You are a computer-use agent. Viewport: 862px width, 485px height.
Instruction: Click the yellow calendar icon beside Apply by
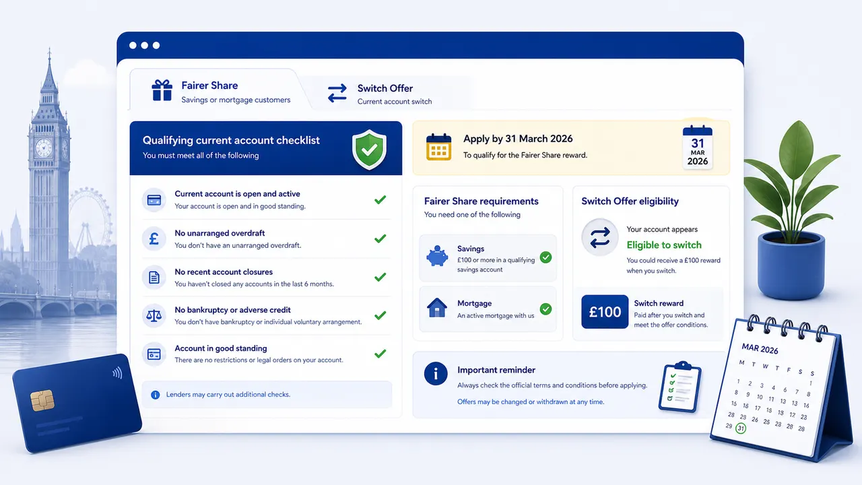(438, 146)
